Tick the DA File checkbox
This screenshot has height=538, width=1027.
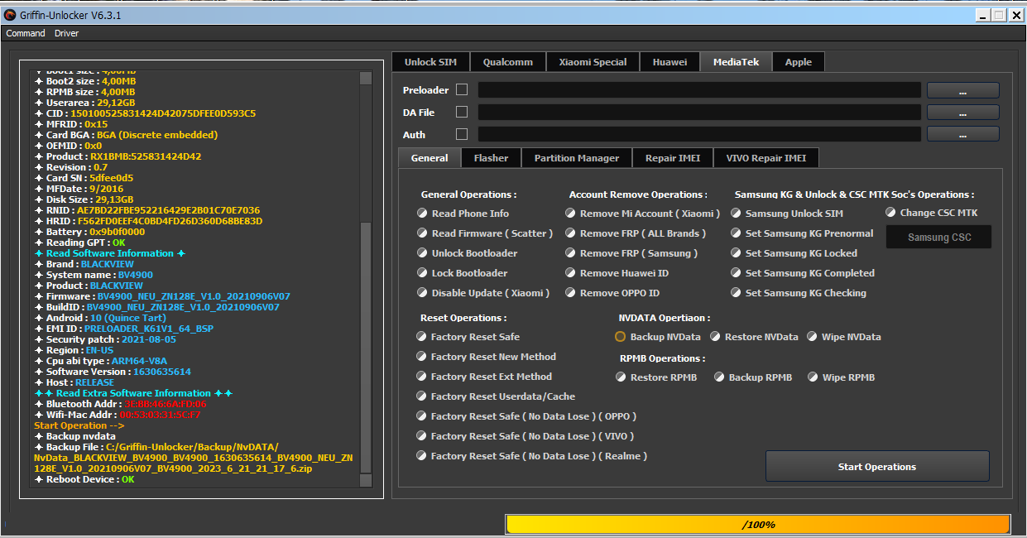click(x=462, y=112)
